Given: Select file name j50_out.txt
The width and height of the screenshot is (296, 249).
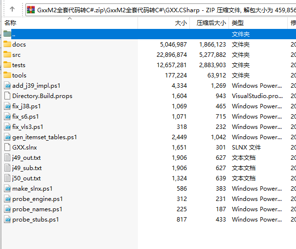Looking at the screenshot, I should [x=26, y=178].
